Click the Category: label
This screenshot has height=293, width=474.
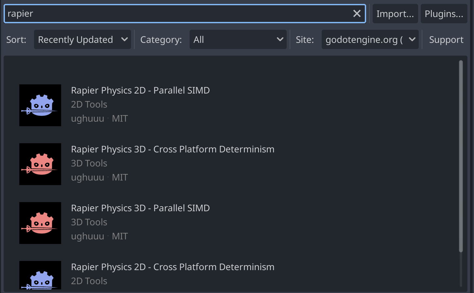tap(161, 40)
